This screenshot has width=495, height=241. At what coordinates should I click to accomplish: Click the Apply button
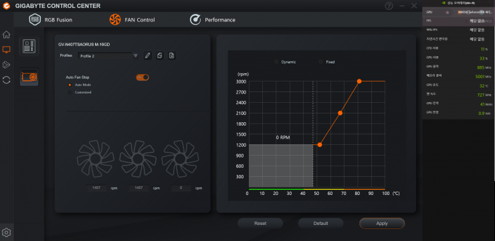(x=382, y=224)
